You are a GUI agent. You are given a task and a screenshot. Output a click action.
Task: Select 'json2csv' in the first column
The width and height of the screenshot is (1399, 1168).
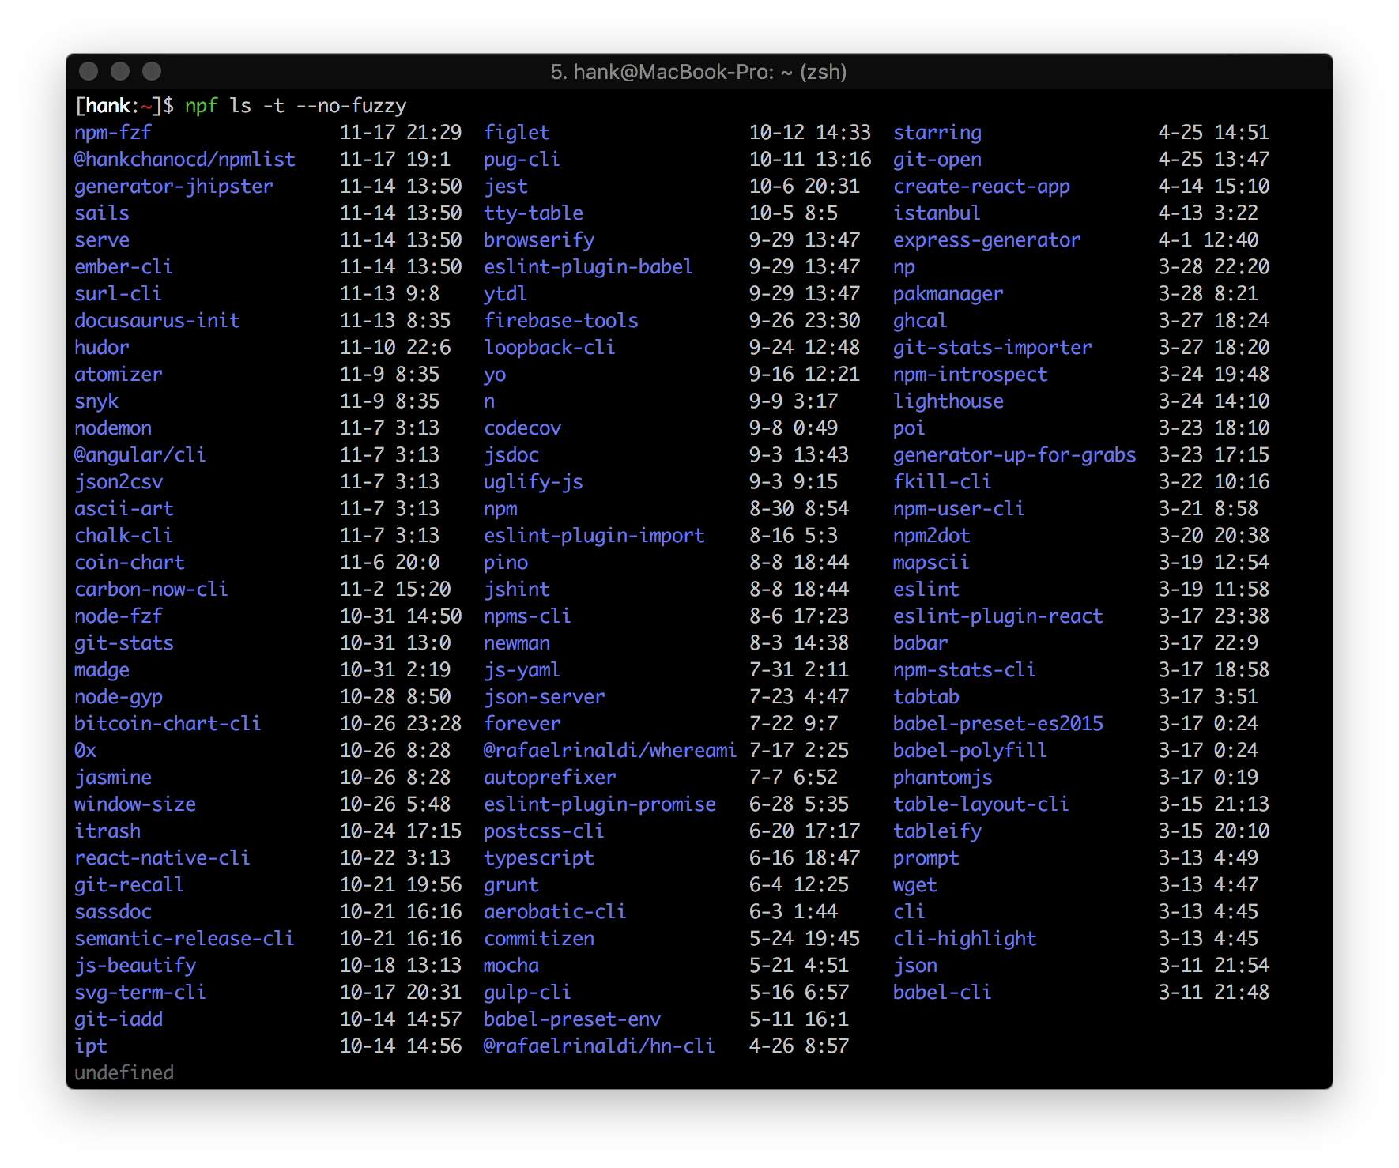point(119,482)
